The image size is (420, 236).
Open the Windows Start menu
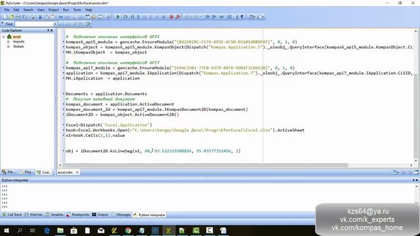pyautogui.click(x=6, y=230)
